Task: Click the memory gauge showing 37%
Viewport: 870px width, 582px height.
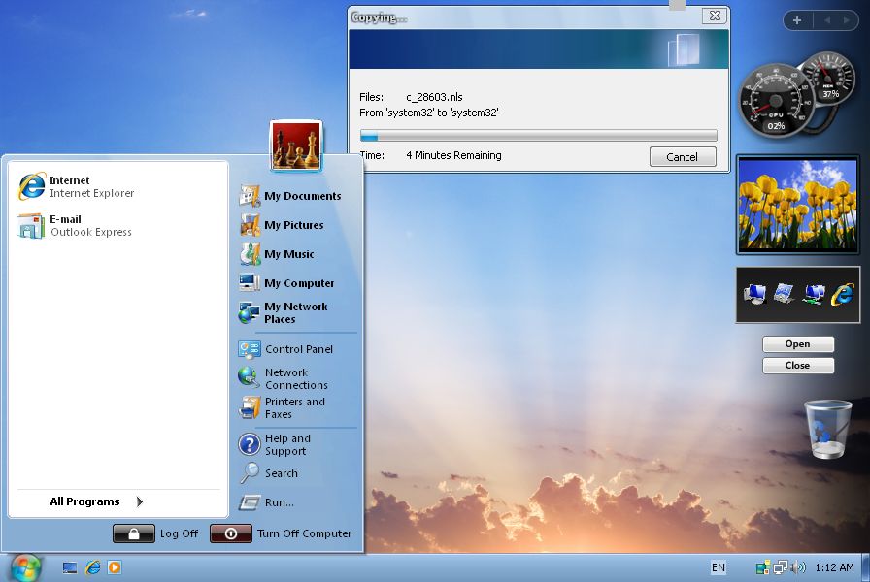Action: (829, 78)
